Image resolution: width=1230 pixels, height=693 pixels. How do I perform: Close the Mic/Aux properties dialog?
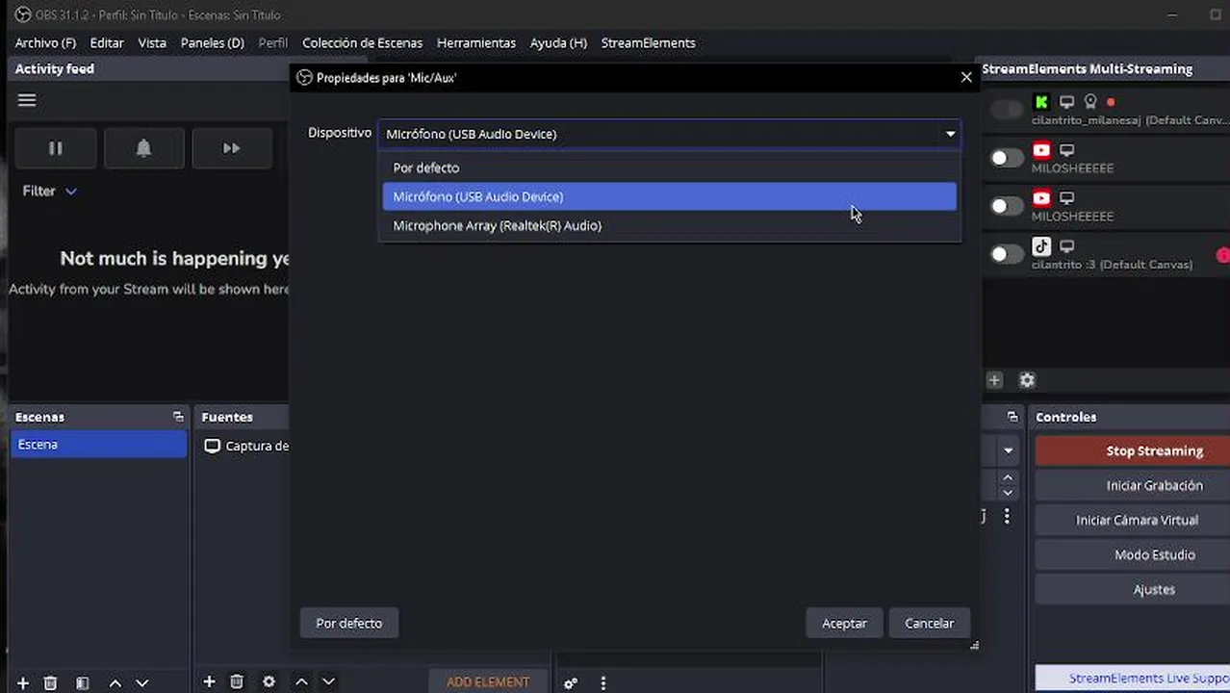966,77
